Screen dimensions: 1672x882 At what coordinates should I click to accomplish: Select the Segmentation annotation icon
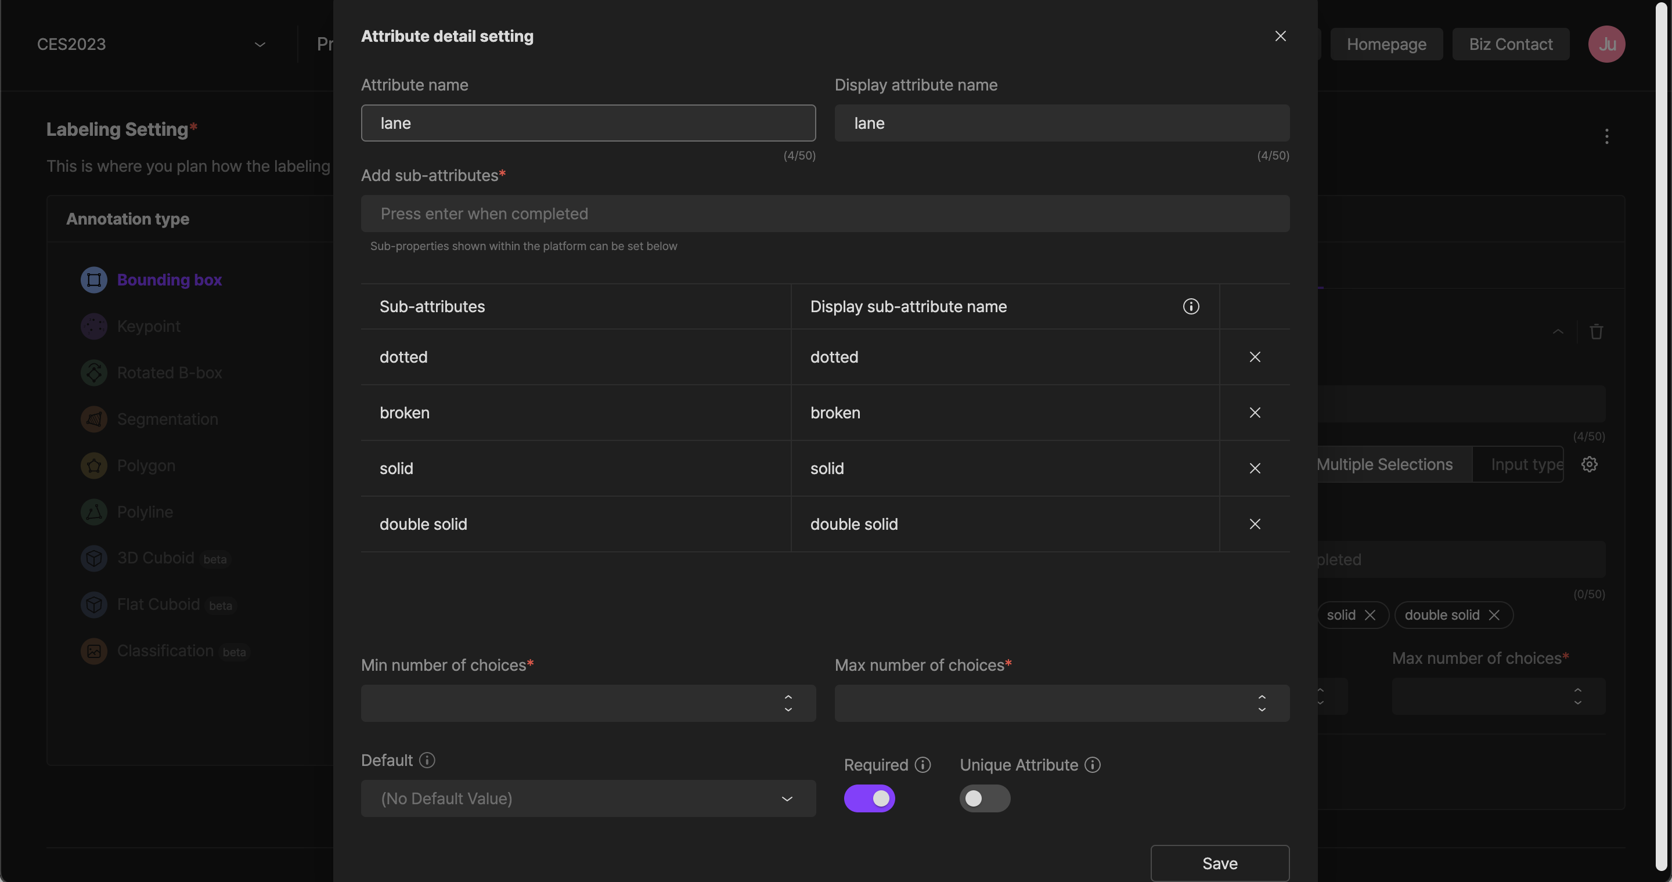(93, 419)
